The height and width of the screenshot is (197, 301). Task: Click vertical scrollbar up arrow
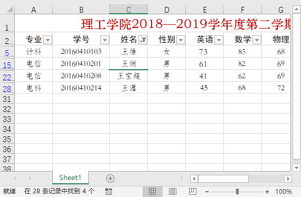coord(296,9)
